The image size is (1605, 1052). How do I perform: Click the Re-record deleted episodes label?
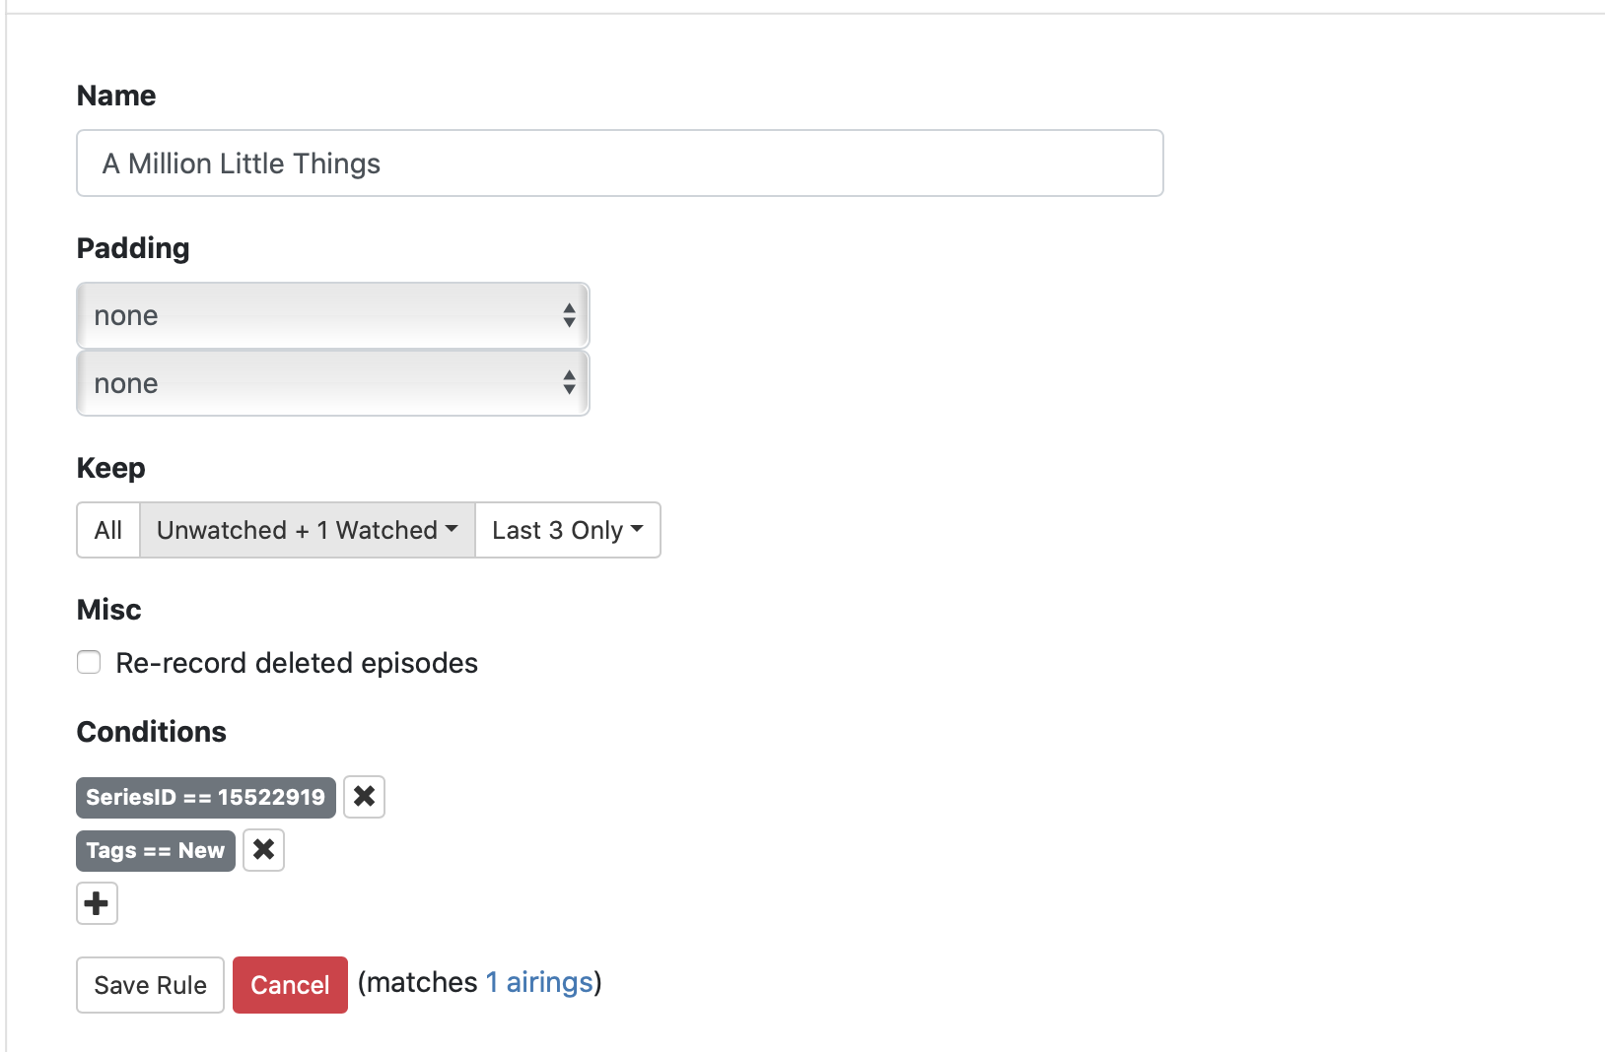(x=296, y=663)
